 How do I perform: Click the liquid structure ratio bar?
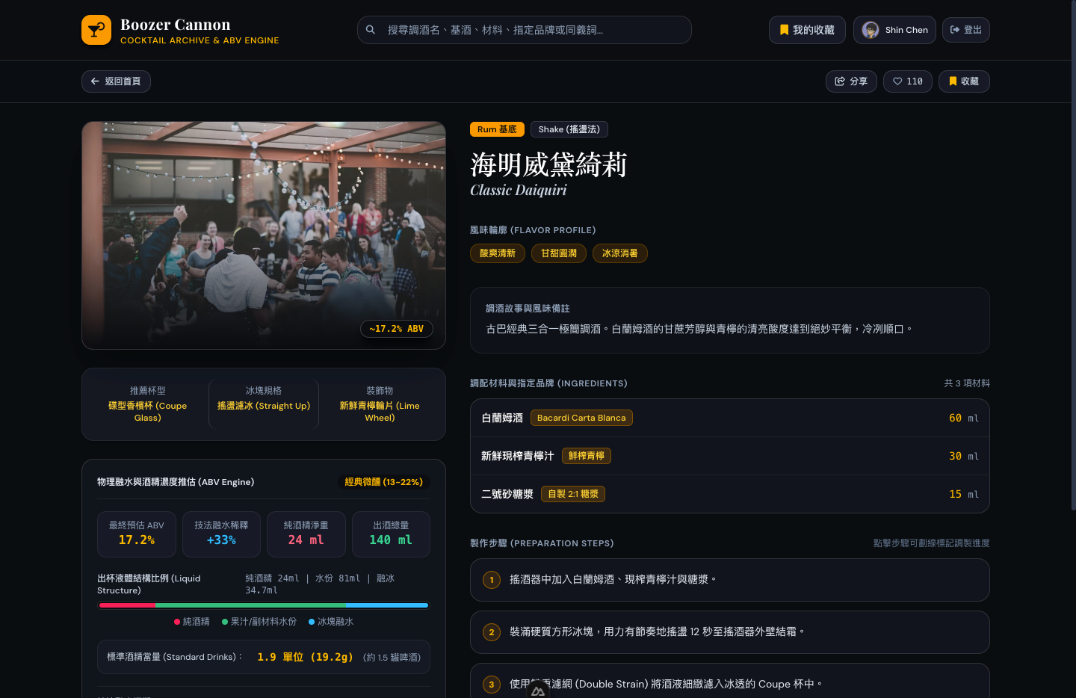tap(264, 605)
